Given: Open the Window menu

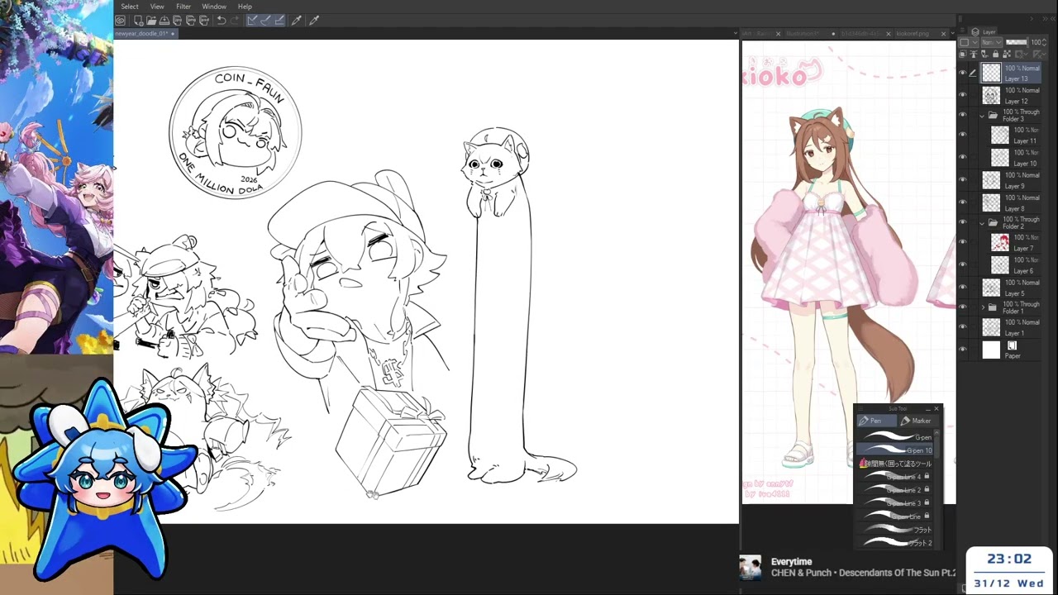Looking at the screenshot, I should (214, 7).
